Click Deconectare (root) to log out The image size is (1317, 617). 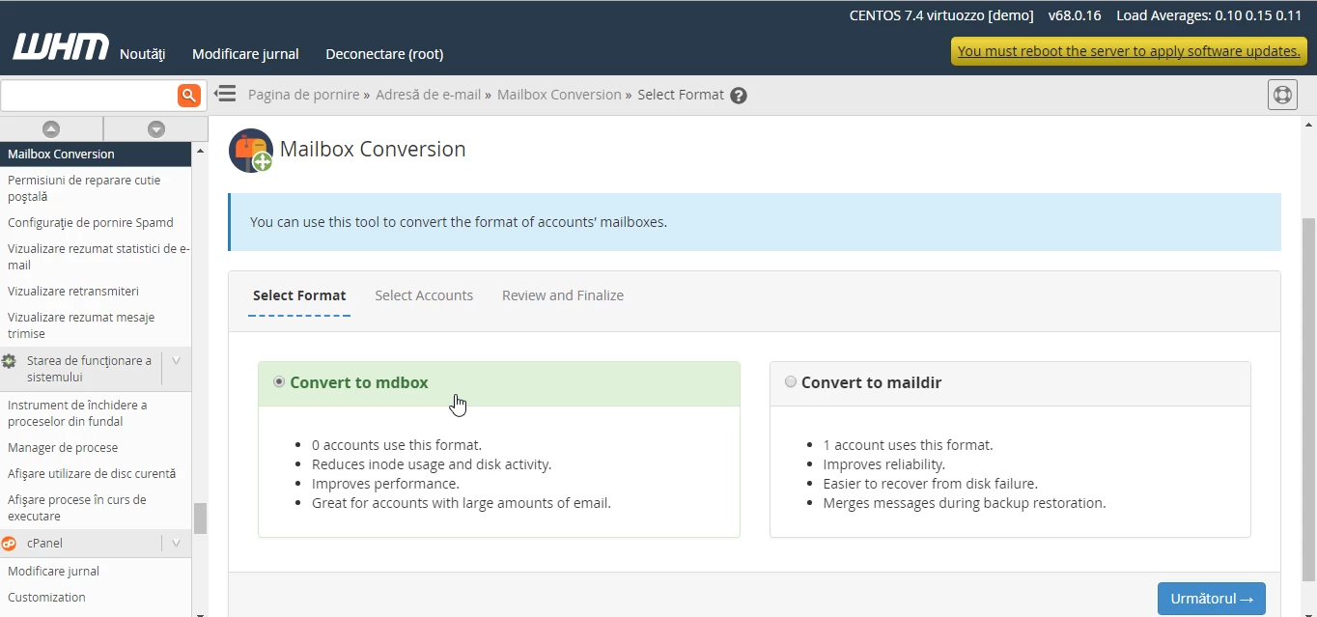383,54
